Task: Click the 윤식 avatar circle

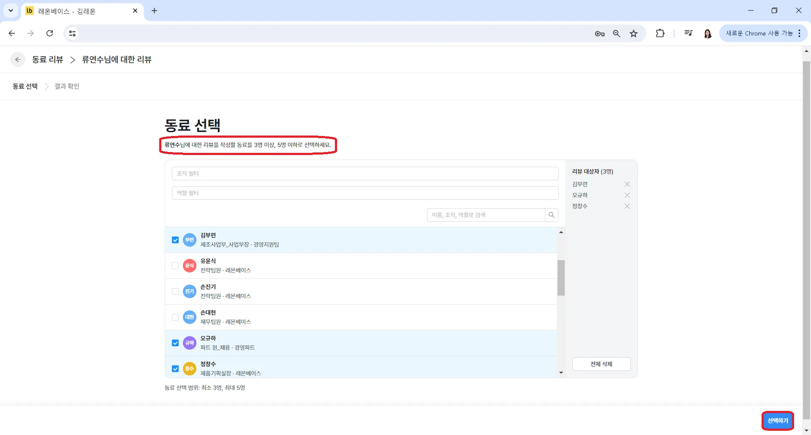Action: click(190, 266)
